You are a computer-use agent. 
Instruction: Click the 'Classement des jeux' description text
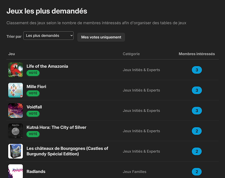(x=96, y=23)
